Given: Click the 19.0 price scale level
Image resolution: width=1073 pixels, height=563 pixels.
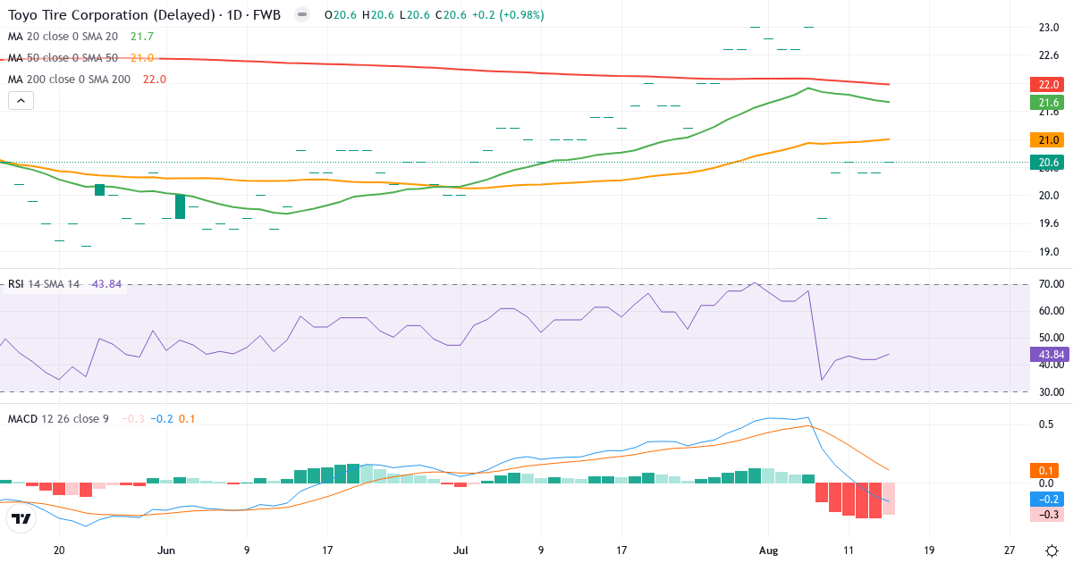Looking at the screenshot, I should pyautogui.click(x=1049, y=252).
